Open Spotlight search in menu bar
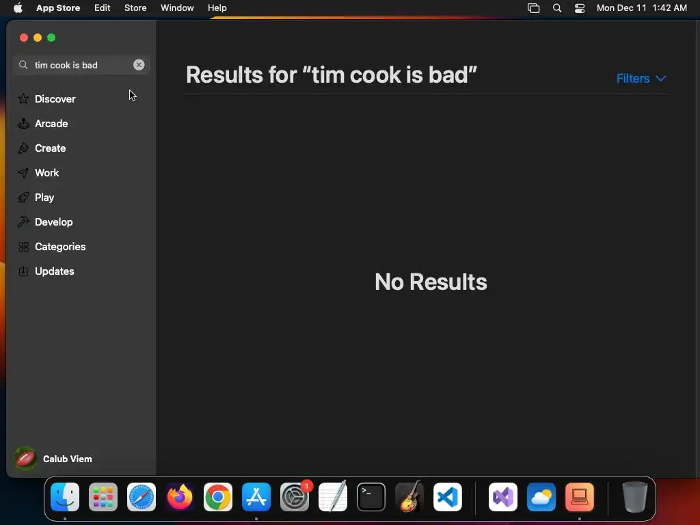This screenshot has height=525, width=700. pos(557,8)
